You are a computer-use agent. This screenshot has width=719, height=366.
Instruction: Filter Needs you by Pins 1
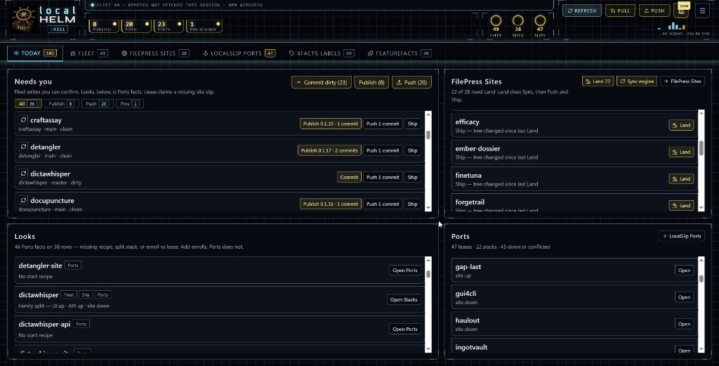click(130, 104)
